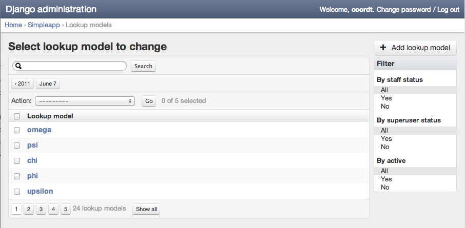Open the Action dropdown menu
This screenshot has width=465, height=228.
[85, 101]
